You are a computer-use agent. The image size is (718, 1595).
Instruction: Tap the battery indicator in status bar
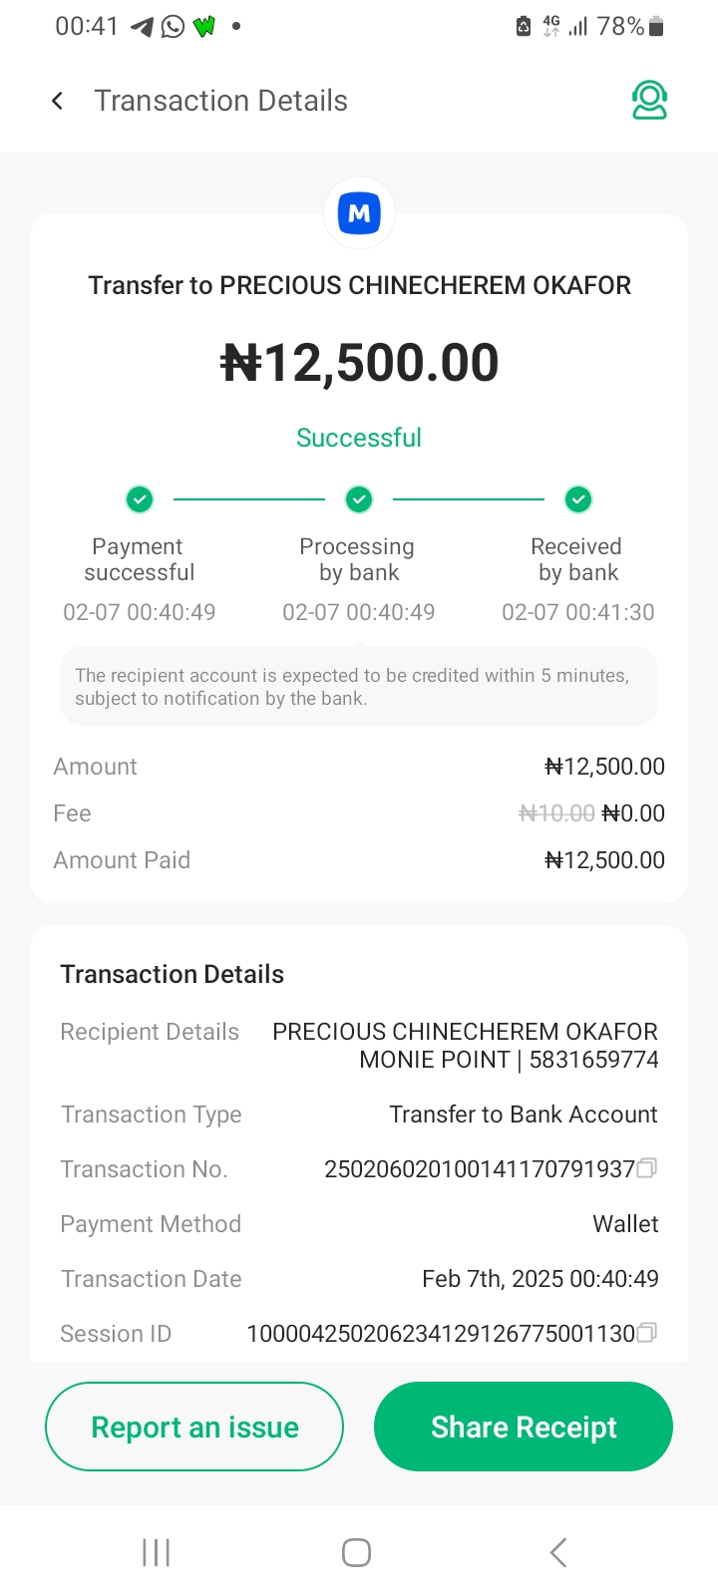[655, 27]
